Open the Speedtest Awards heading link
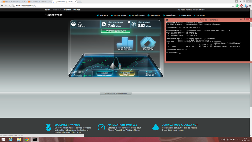The width and height of the screenshot is (252, 142). click(x=67, y=125)
